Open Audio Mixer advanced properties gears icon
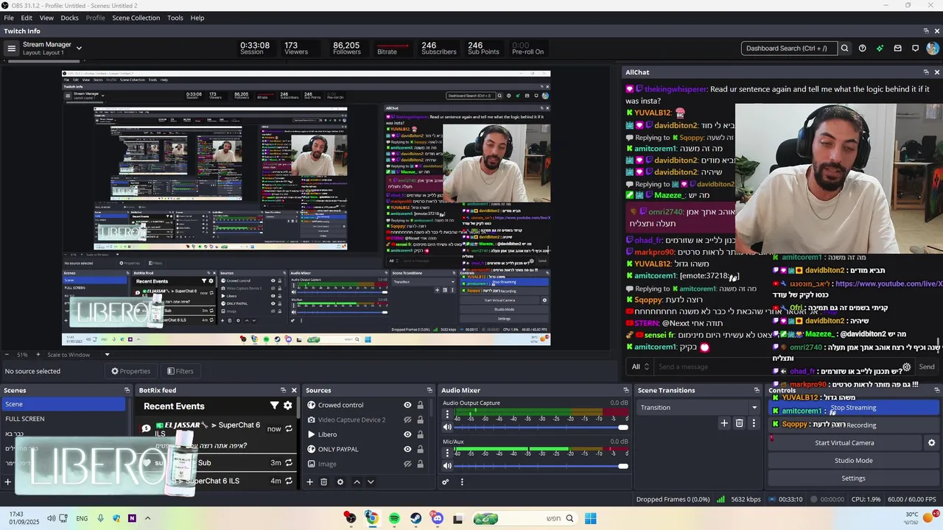This screenshot has width=943, height=530. 446,482
